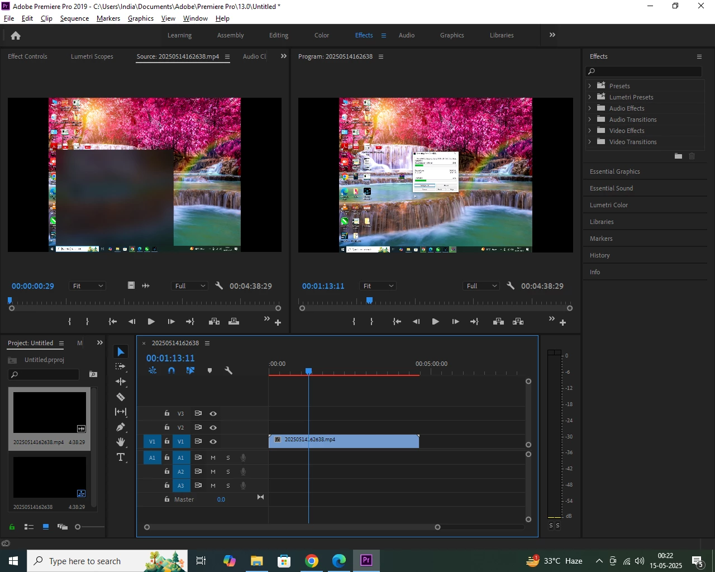Open timeline wrench display settings

click(228, 370)
